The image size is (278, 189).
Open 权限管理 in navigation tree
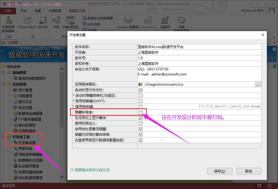[23, 96]
